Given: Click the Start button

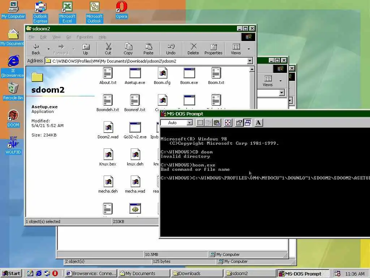Looking at the screenshot, I should pos(11,274).
